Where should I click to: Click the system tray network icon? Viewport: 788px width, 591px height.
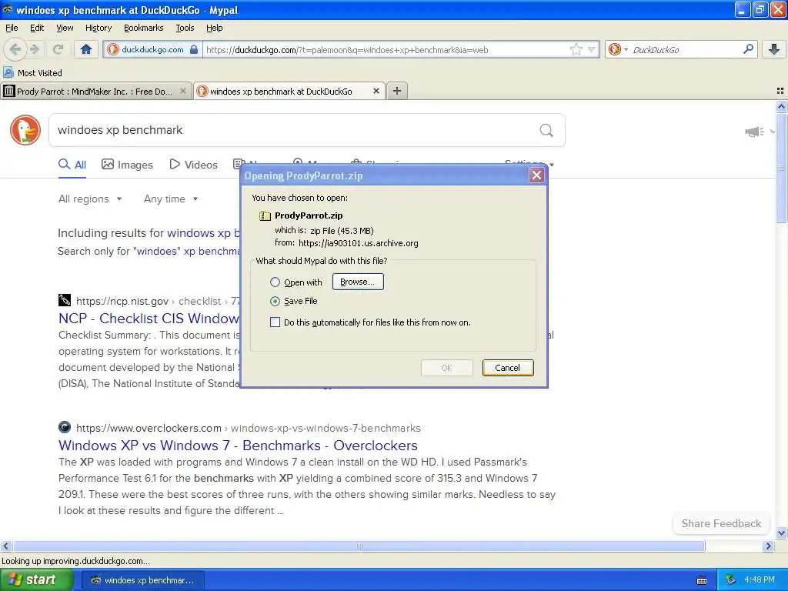(731, 580)
